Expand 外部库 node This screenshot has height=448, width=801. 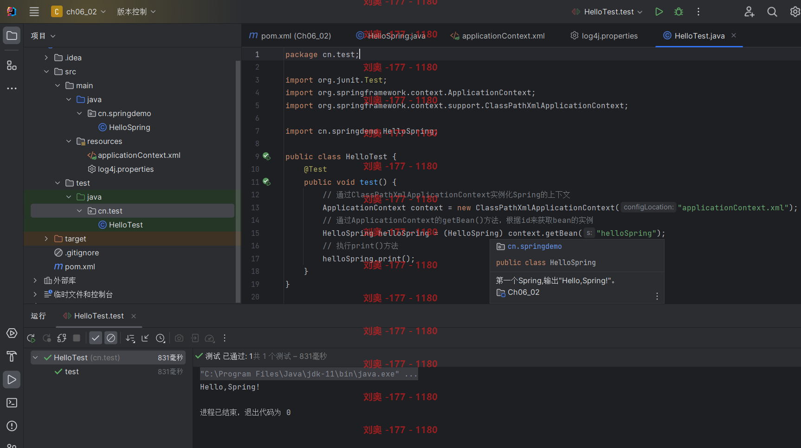pyautogui.click(x=35, y=280)
